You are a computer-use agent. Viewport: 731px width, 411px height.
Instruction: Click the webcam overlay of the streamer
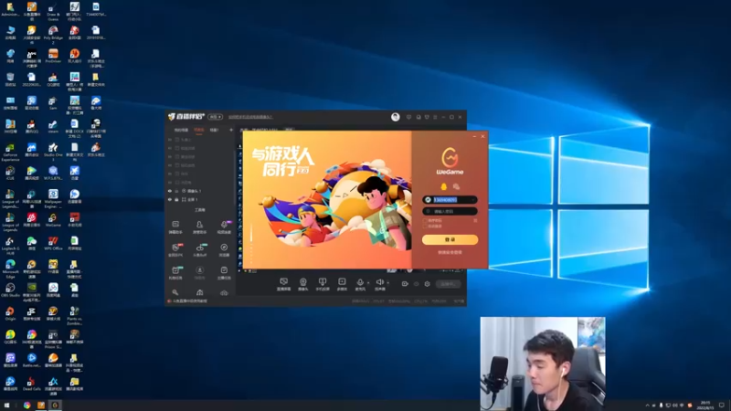click(543, 364)
